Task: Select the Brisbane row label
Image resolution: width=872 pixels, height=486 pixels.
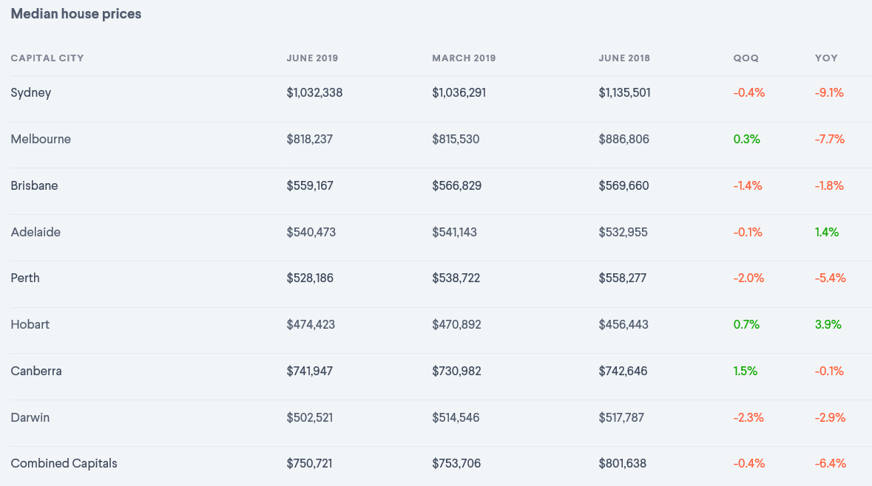Action: 34,186
